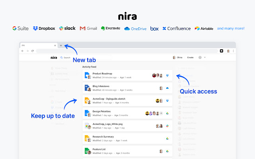Click the nira logo in the app header
This screenshot has height=159, width=255.
tap(54, 58)
